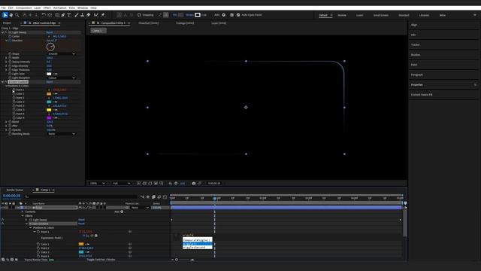This screenshot has width=481, height=271.
Task: Switch to the Render Queue tab
Action: pos(15,190)
